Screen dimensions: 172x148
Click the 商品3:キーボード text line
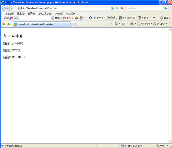pyautogui.click(x=14, y=57)
